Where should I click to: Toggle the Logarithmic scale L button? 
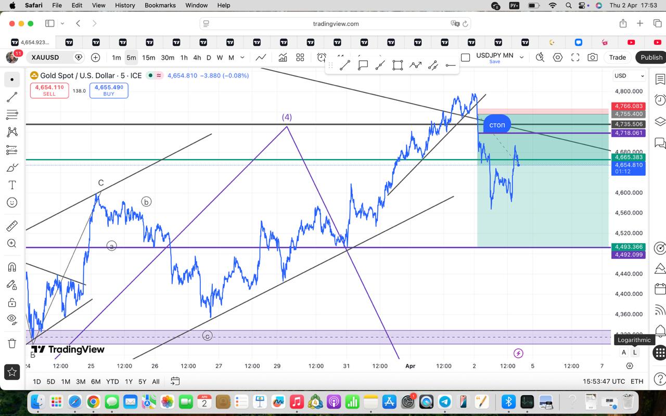coord(635,352)
